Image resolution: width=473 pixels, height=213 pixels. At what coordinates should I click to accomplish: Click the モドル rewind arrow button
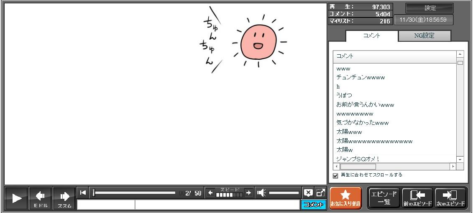coord(41,198)
